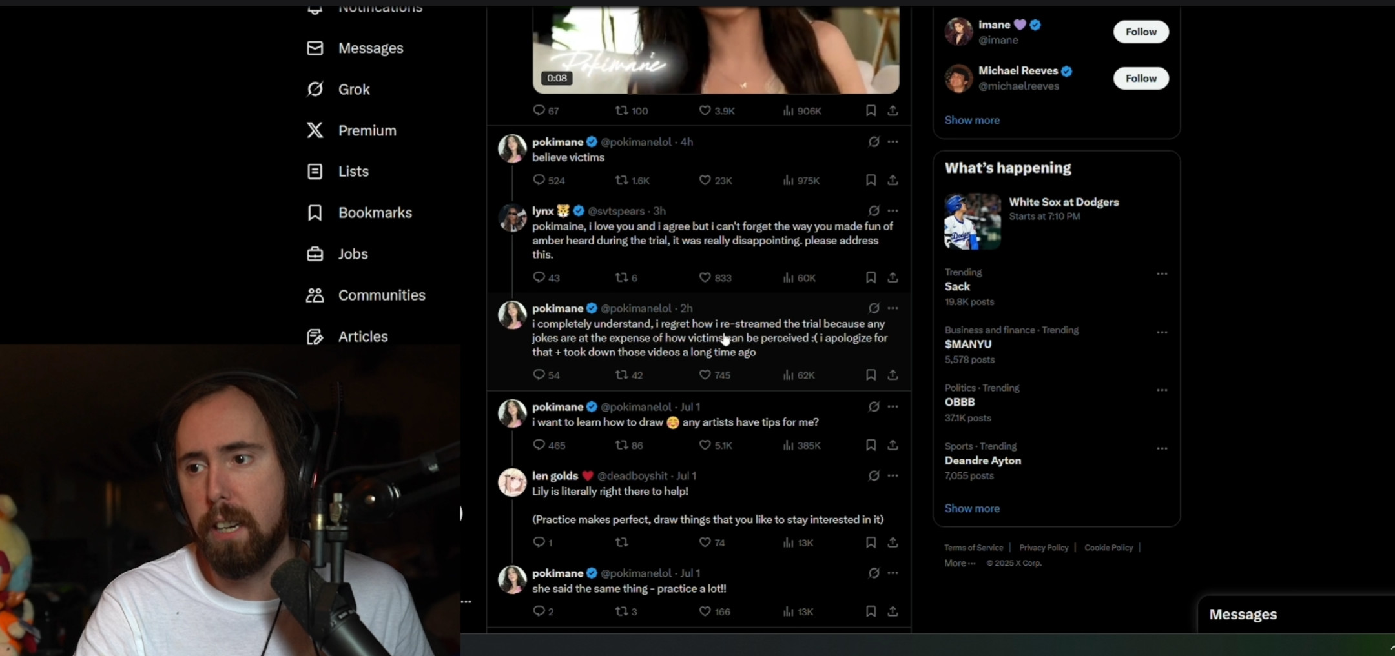Like the 'learn how to draw' post
1395x656 pixels.
point(715,446)
